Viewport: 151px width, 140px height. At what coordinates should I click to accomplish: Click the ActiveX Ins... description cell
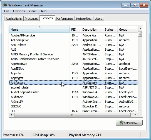coord(91,102)
